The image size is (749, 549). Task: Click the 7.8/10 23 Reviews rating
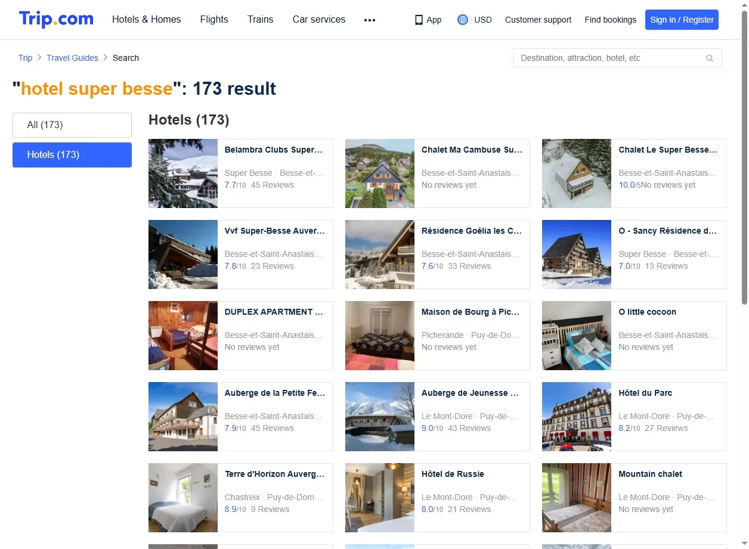coord(259,266)
